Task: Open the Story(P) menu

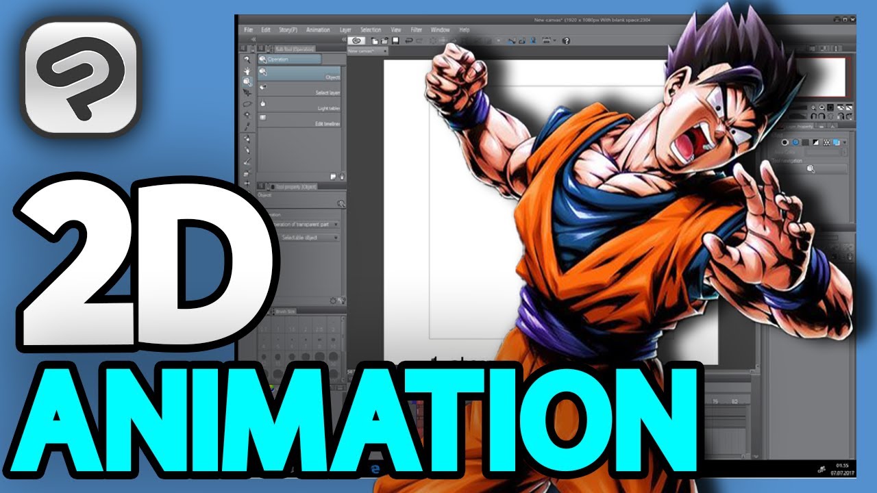Action: 287,30
